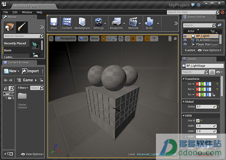The width and height of the screenshot is (226, 160).
Task: Click the Build toolbar icon
Action: click(149, 23)
